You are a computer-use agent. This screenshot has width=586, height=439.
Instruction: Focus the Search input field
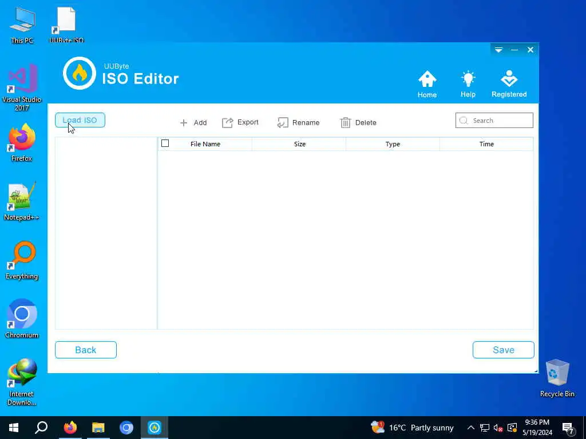coord(494,120)
